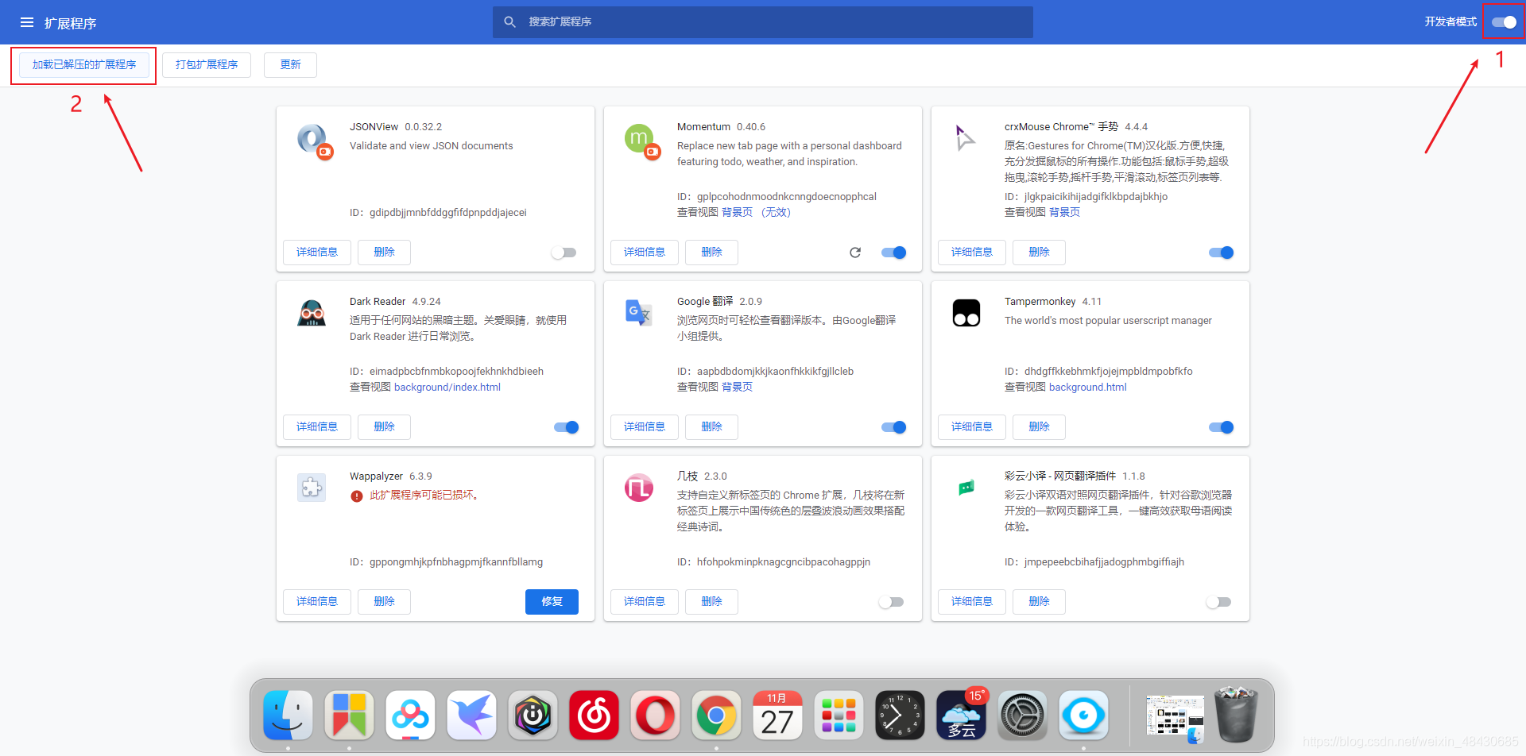Viewport: 1526px width, 756px height.
Task: Focus the 搜索扩展程序 search field
Action: tap(763, 22)
